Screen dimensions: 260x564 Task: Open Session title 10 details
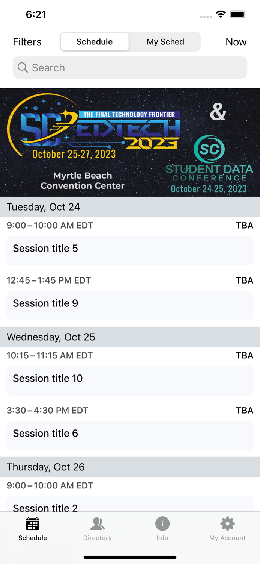click(130, 381)
